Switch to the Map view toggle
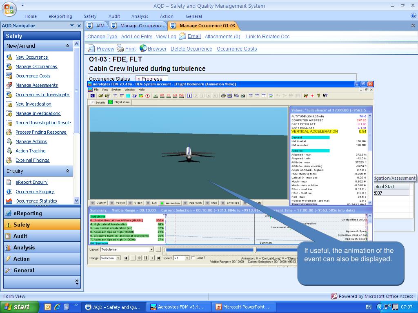The width and height of the screenshot is (418, 313). pyautogui.click(x=212, y=203)
